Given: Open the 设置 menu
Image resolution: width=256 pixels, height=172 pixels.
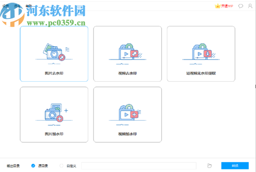Looking at the screenshot, I should click(6, 6).
